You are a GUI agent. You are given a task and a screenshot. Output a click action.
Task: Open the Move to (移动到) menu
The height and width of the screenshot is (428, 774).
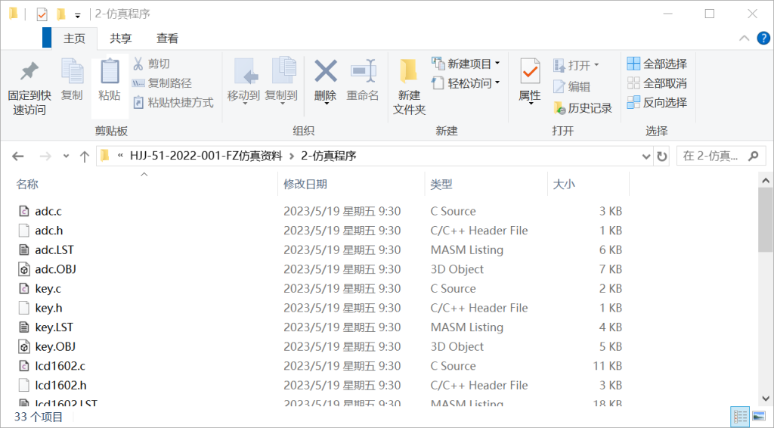pos(243,82)
